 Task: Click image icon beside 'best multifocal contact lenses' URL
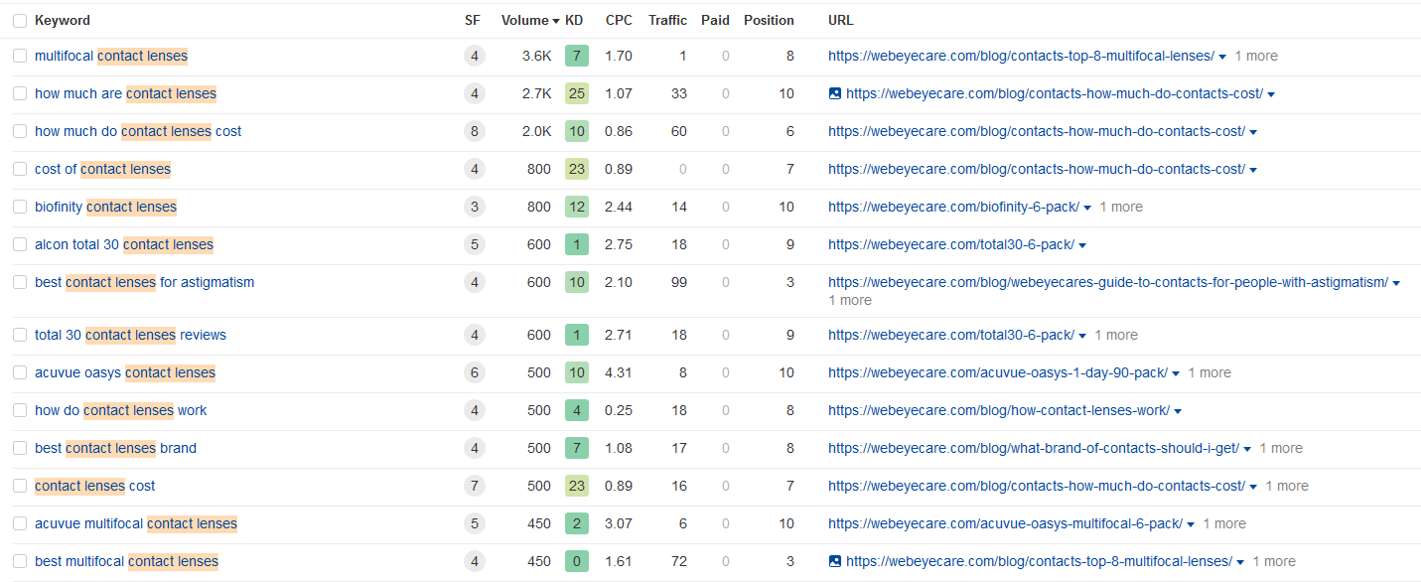[x=835, y=561]
